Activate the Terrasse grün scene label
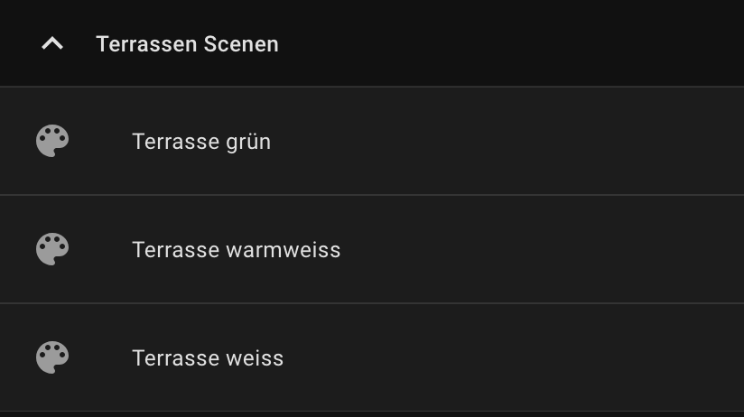This screenshot has height=417, width=744. 201,142
